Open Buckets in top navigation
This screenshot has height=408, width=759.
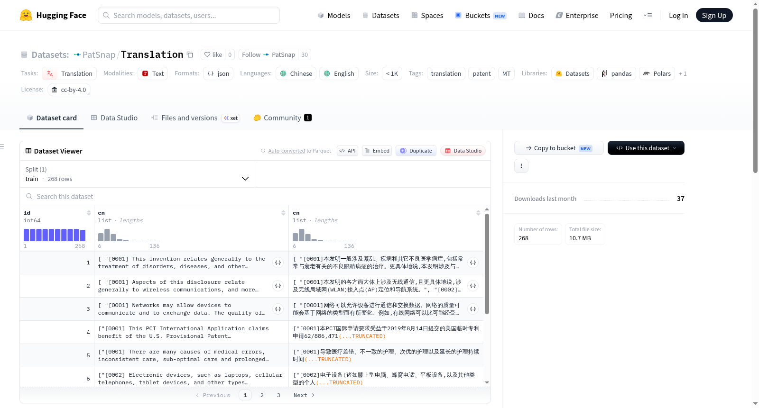pyautogui.click(x=481, y=15)
